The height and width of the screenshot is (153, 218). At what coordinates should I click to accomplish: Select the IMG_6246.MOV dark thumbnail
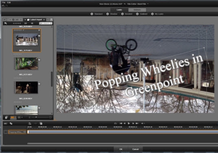tap(27, 87)
